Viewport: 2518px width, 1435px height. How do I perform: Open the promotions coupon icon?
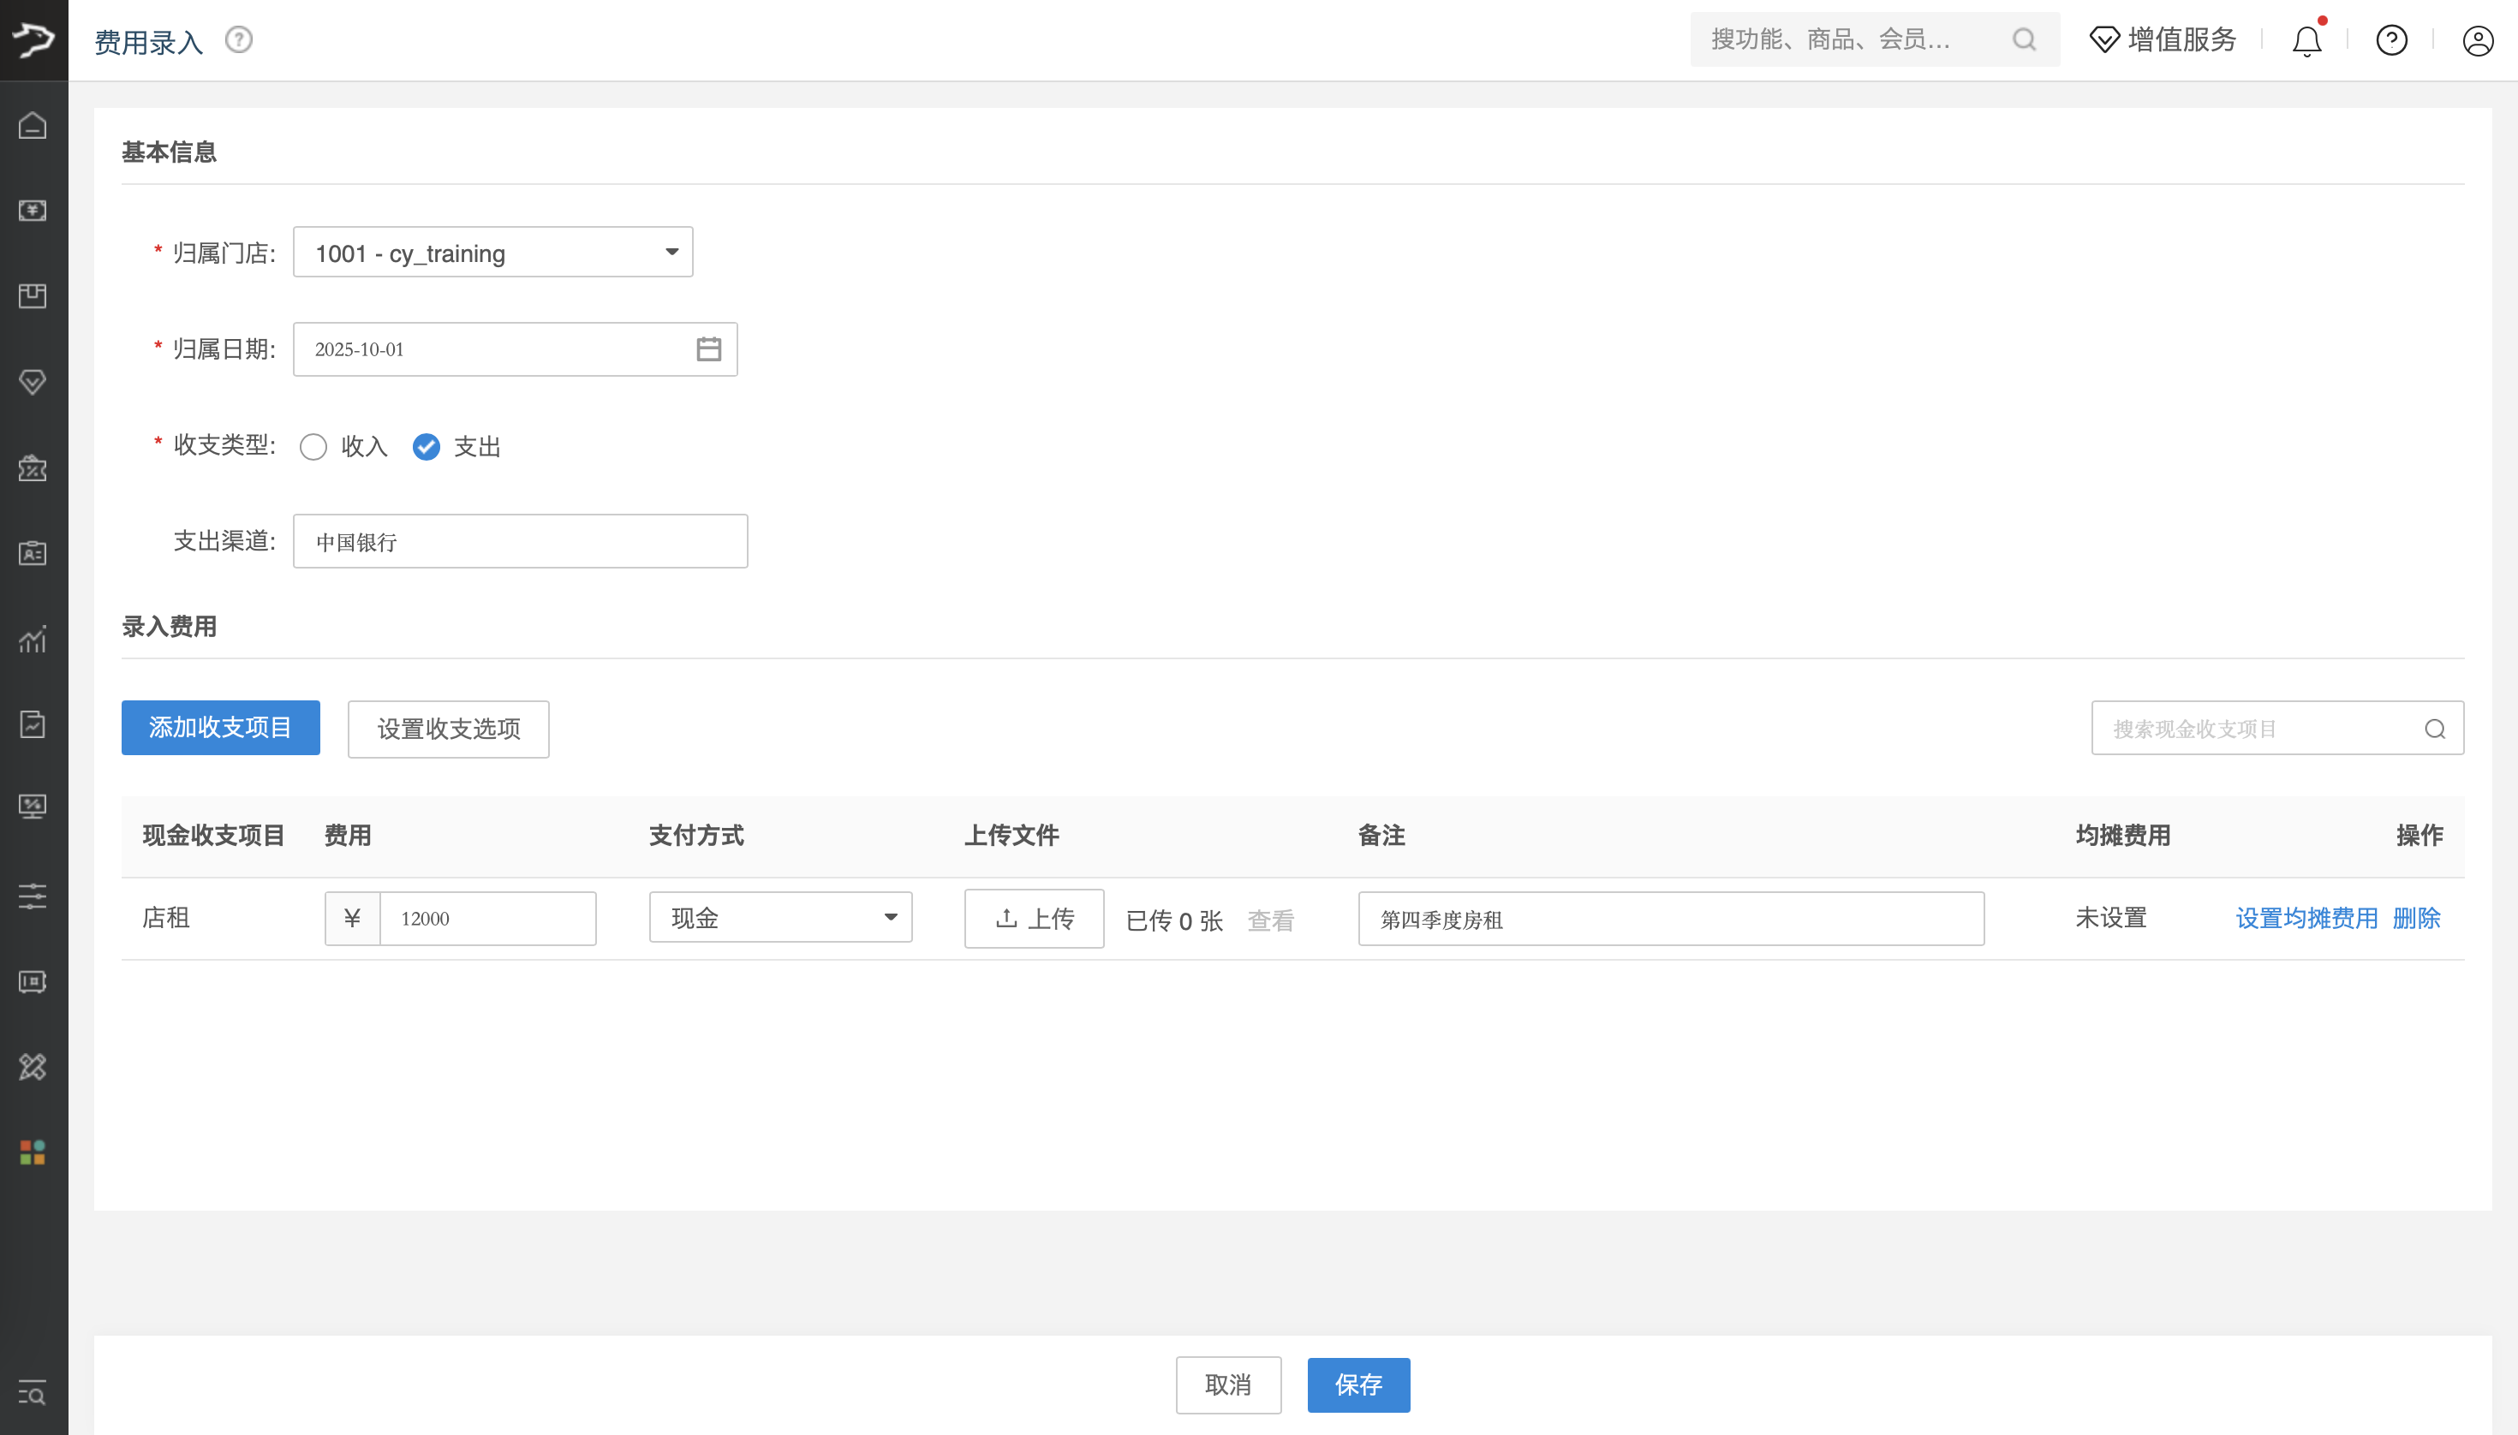pos(33,468)
